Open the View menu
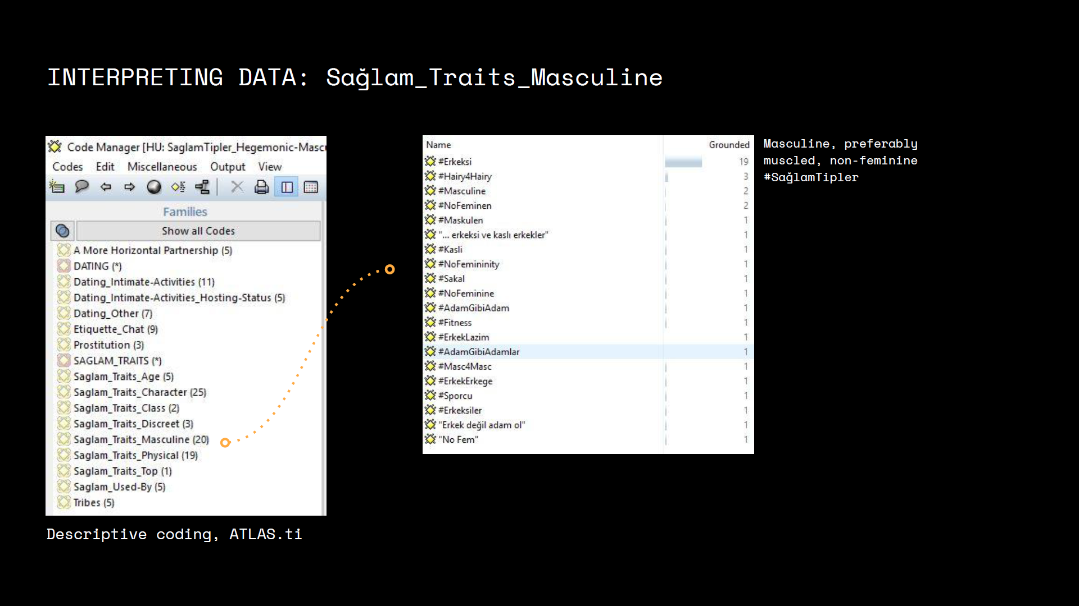Screen dimensions: 1079x606 (x=270, y=167)
